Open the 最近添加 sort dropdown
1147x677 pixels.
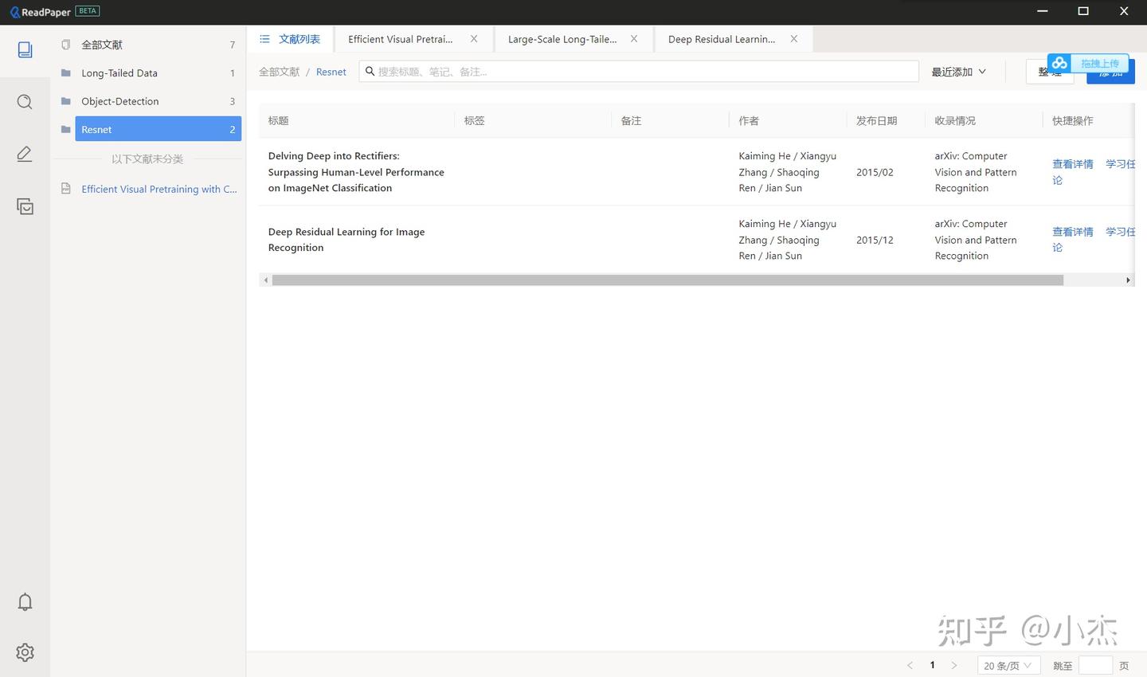tap(959, 72)
